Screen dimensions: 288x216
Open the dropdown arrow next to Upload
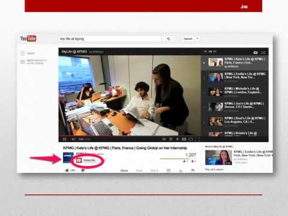point(197,39)
